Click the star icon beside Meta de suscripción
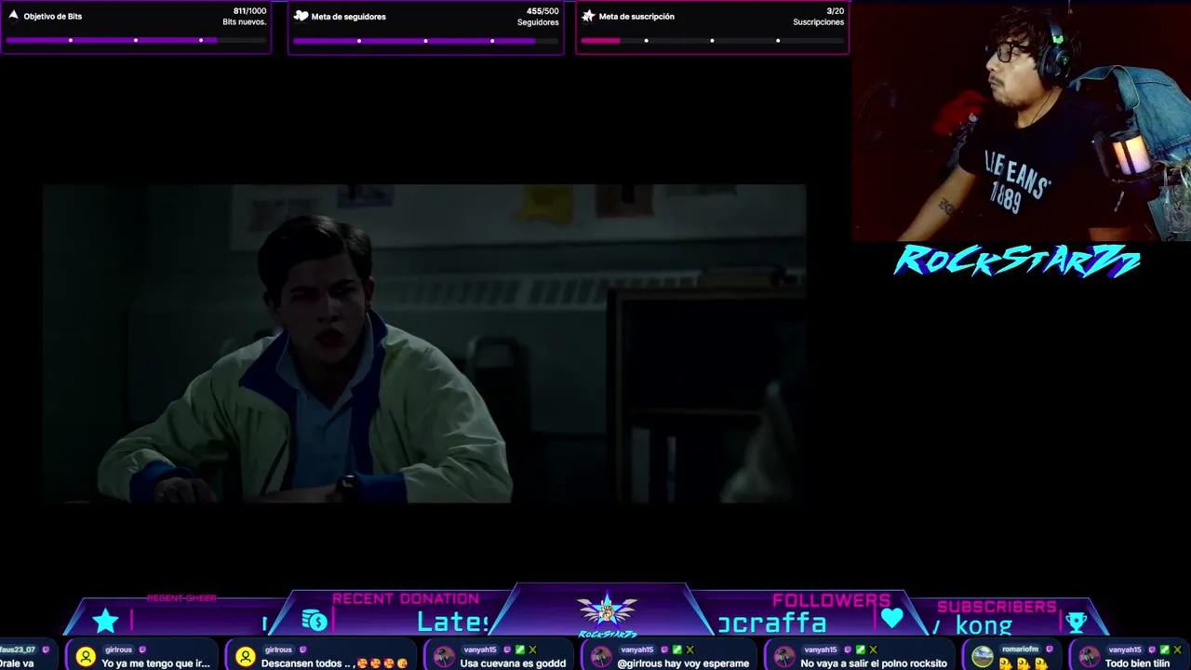The height and width of the screenshot is (670, 1191). point(588,16)
